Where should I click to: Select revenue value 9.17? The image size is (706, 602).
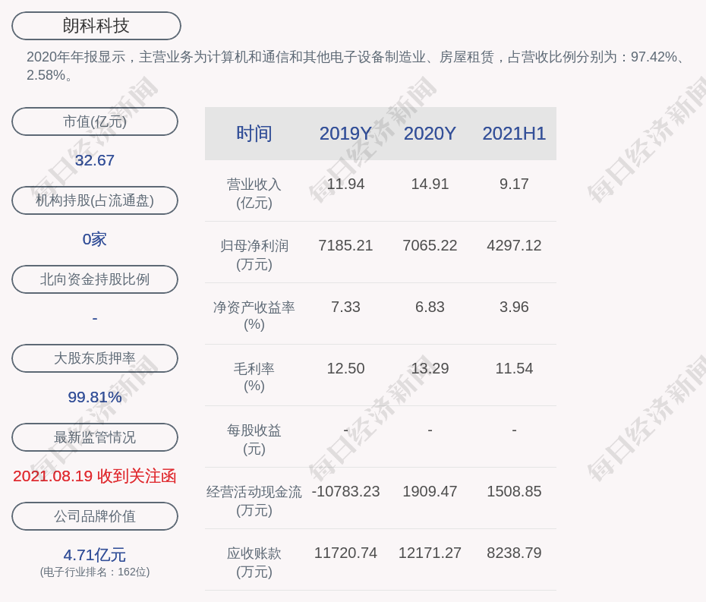[514, 184]
